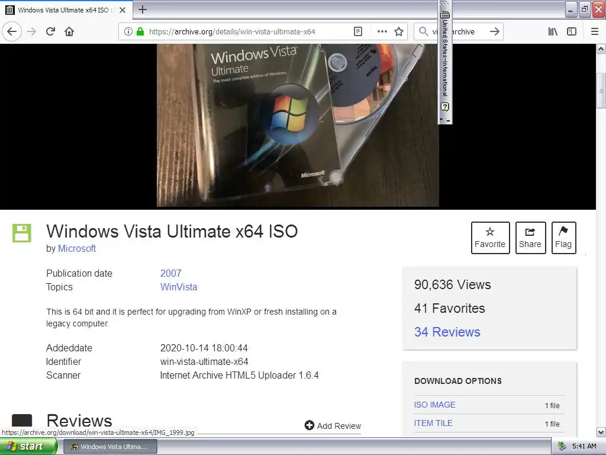
Task: Click the vertical scrollbar thumb
Action: coord(601,91)
